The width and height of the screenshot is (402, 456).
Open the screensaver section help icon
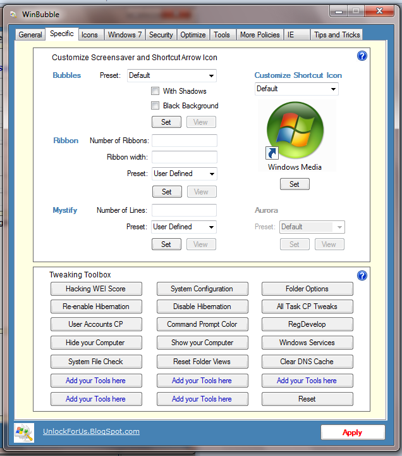click(362, 56)
